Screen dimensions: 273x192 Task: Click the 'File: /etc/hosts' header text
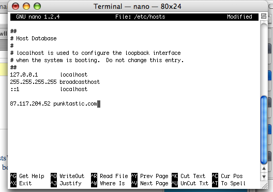click(x=140, y=17)
